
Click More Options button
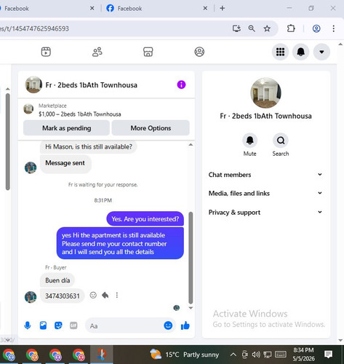tap(151, 128)
